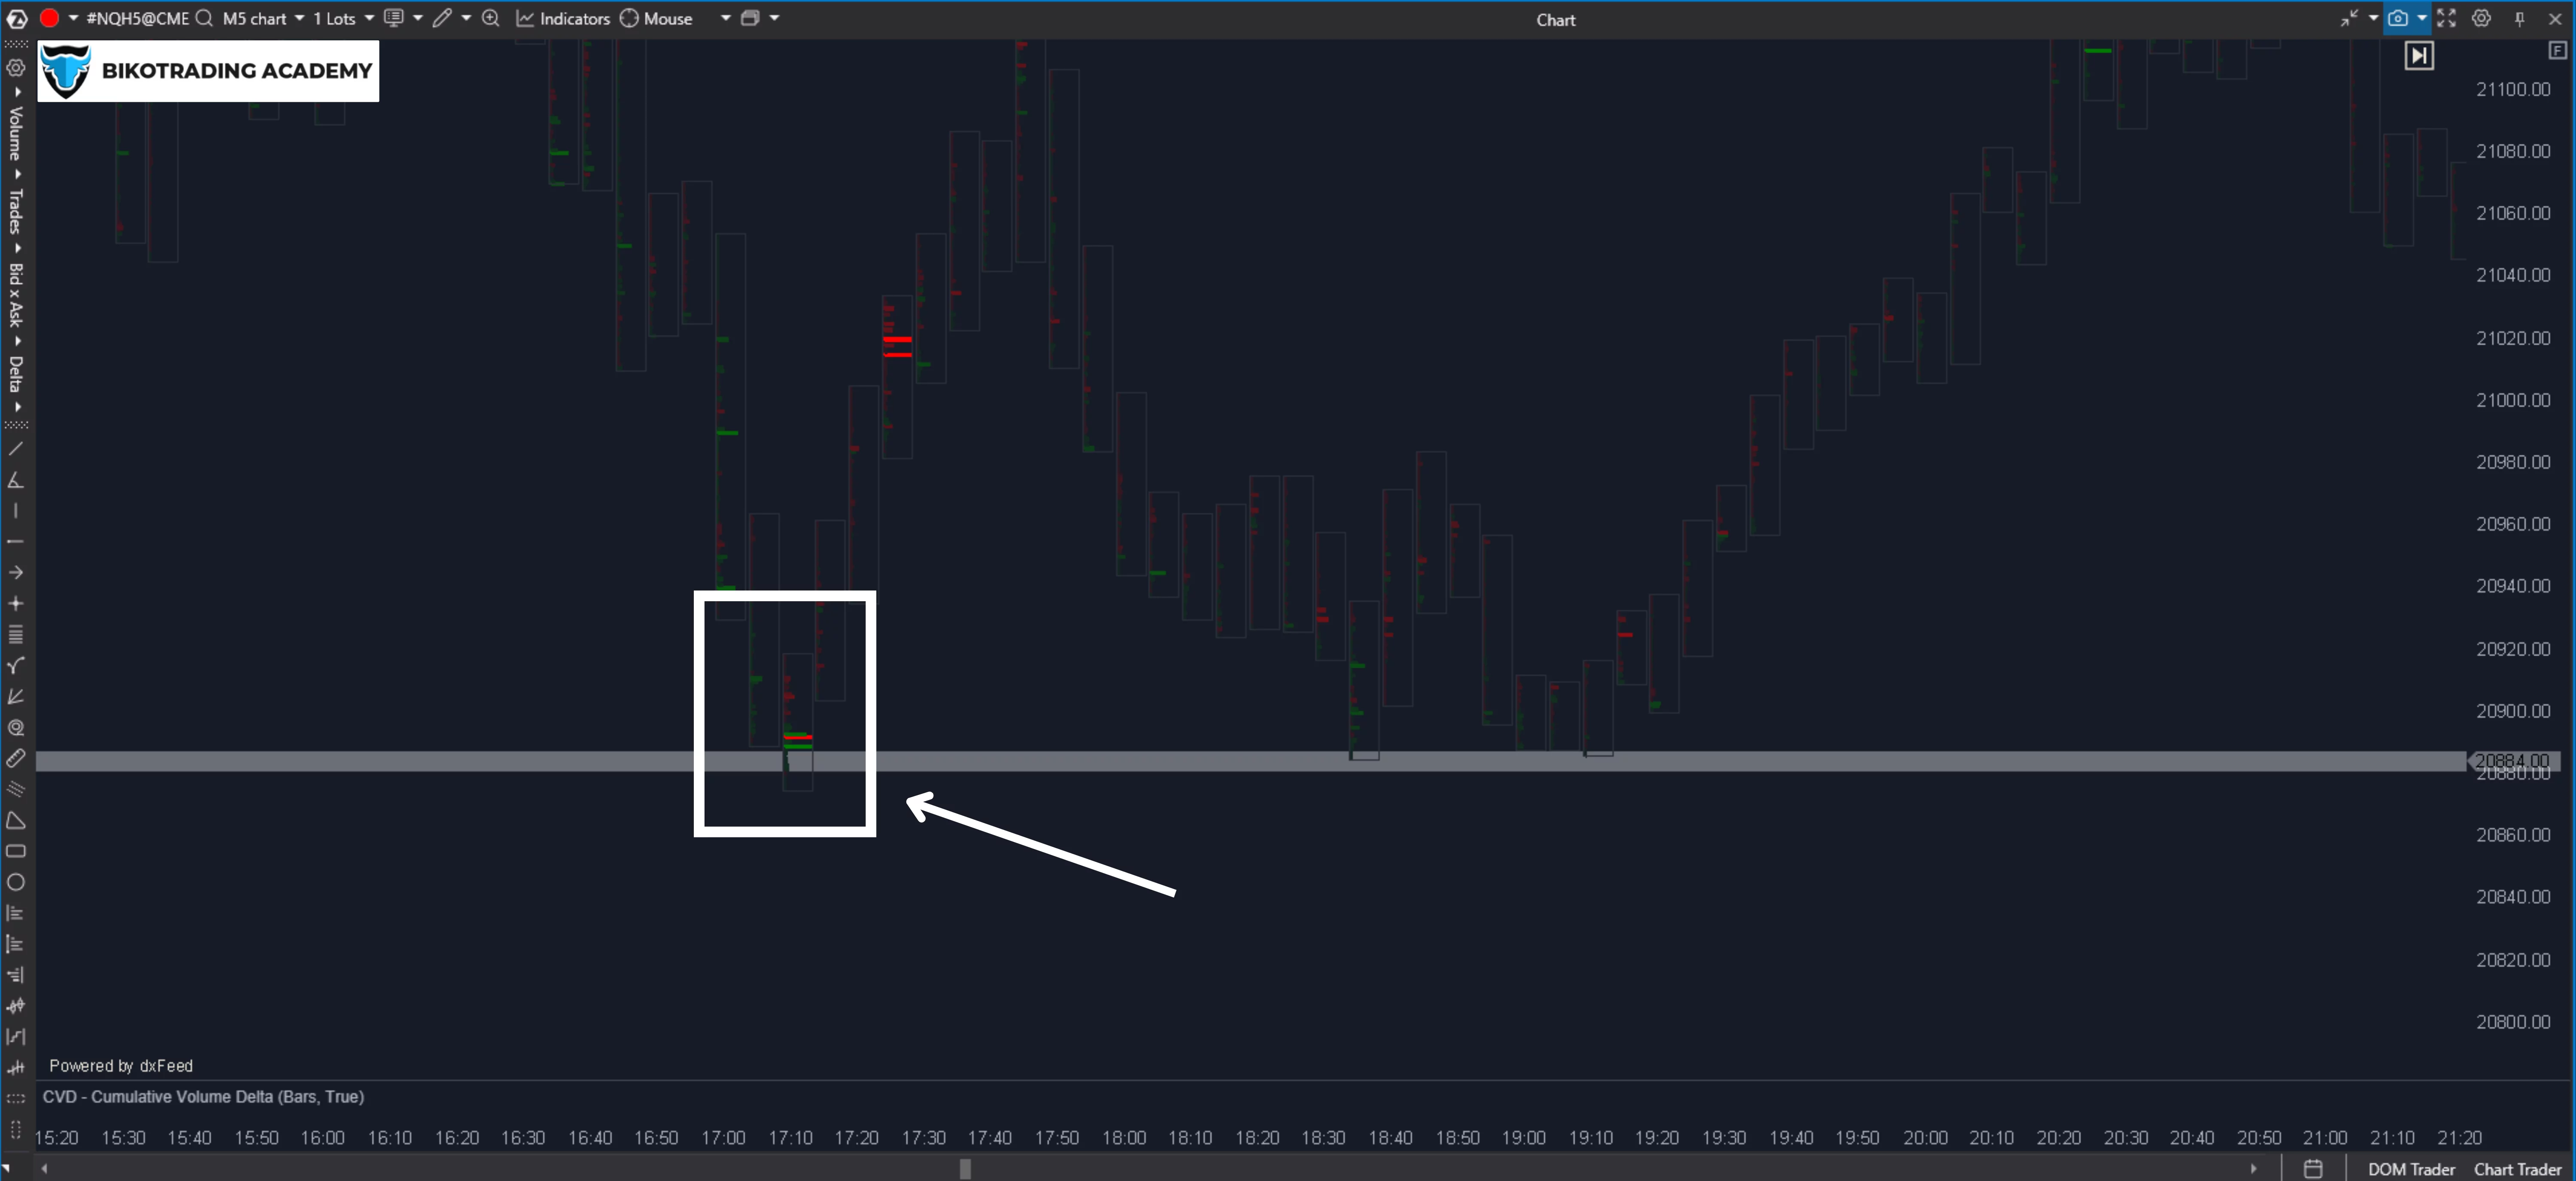Select the angle drawing tool
The width and height of the screenshot is (2576, 1181).
coord(16,480)
